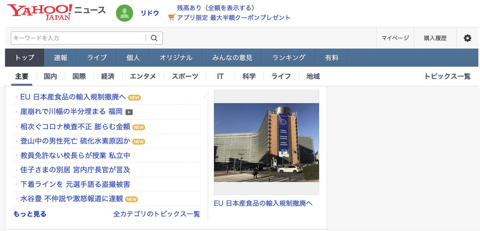
Task: Open the ランキング tab
Action: tap(288, 58)
